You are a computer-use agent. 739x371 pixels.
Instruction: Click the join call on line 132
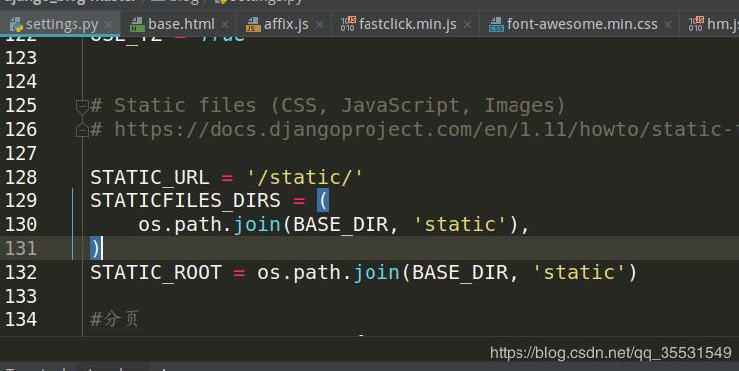tap(376, 272)
